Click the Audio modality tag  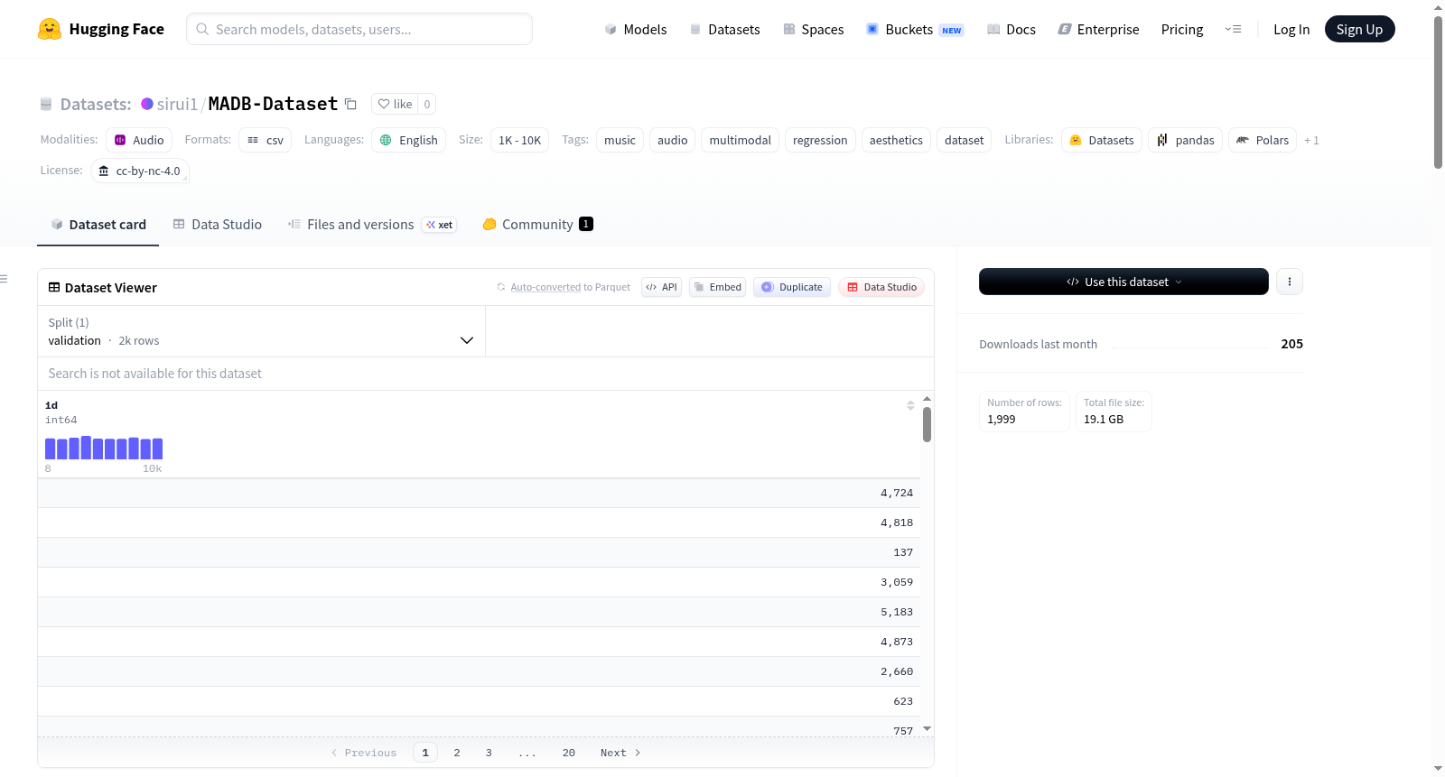(139, 140)
